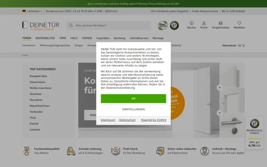267x167 pixels.
Task: Open the Merkliste heart icon
Action: point(239,25)
